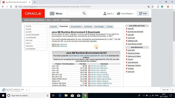Open Microsoft Store from taskbar
Image resolution: width=175 pixels, height=98 pixels.
pyautogui.click(x=72, y=96)
